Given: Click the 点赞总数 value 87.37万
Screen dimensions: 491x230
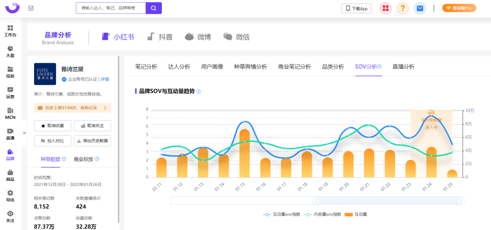Looking at the screenshot, I should point(44,226).
